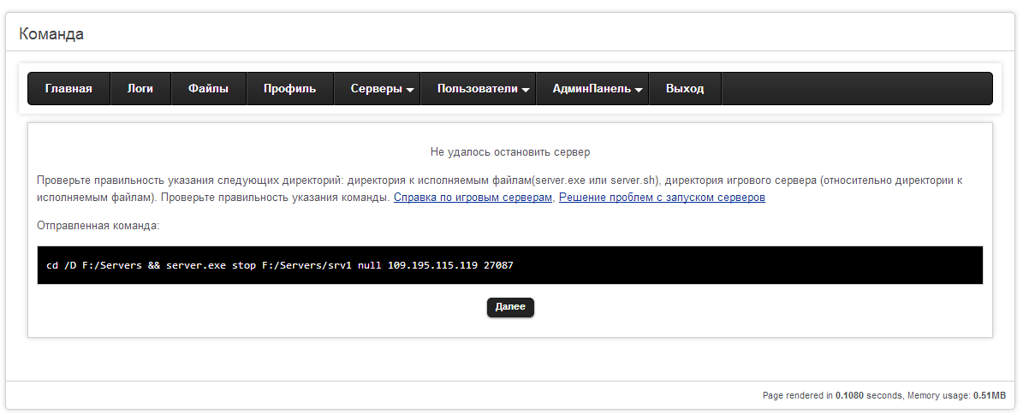Click the Page rendered footer text
This screenshot has width=1023, height=420.
click(x=883, y=396)
